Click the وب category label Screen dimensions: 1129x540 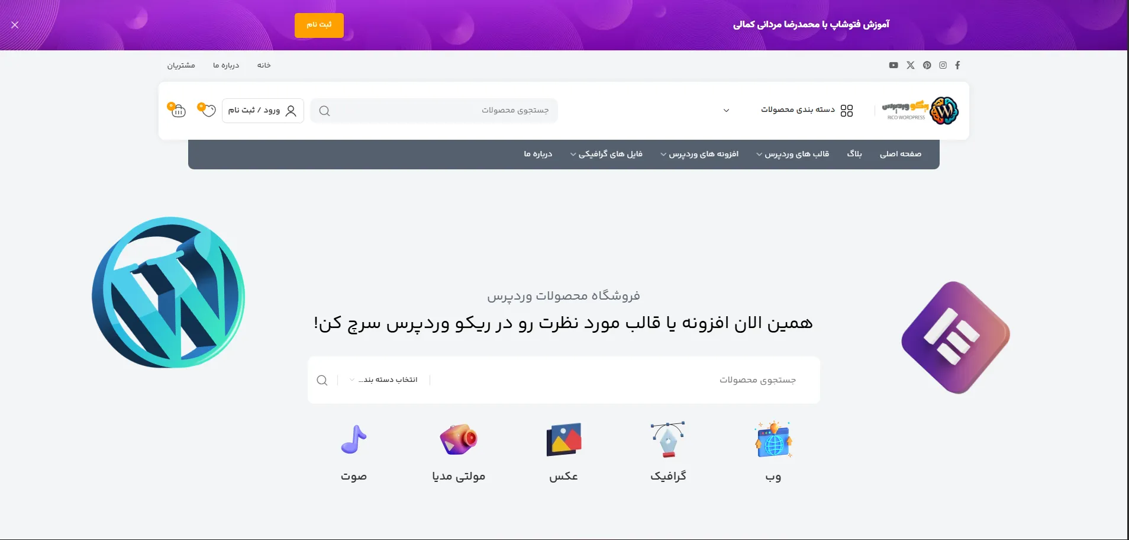773,477
